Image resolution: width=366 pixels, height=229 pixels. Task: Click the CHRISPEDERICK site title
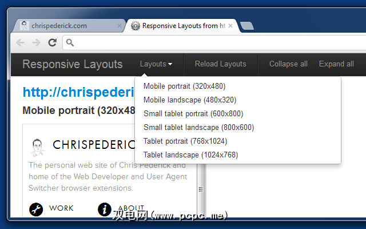94,145
